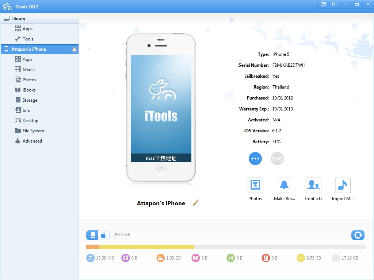Click the yellow segment of the storage bar

(147, 247)
